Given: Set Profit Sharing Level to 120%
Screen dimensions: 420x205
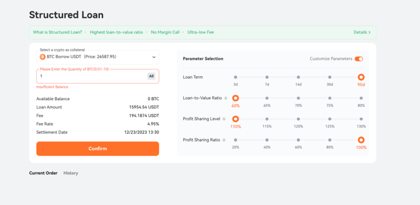Looking at the screenshot, I should (298, 119).
